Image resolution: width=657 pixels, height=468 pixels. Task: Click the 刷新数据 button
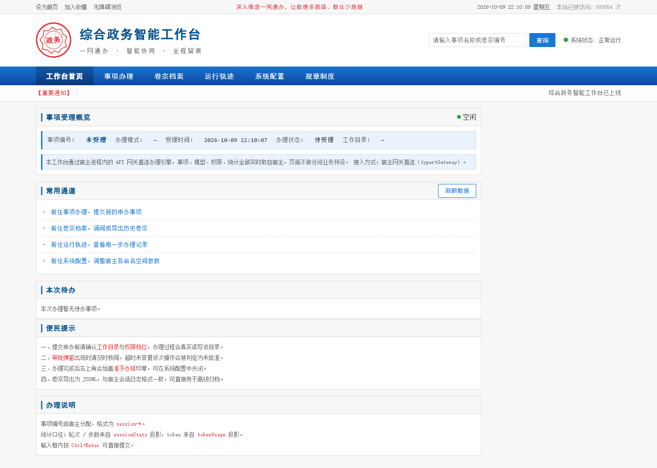click(457, 191)
